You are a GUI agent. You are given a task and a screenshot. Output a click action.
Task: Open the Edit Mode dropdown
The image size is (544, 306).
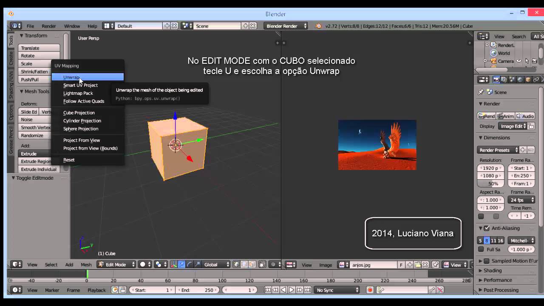pyautogui.click(x=116, y=264)
